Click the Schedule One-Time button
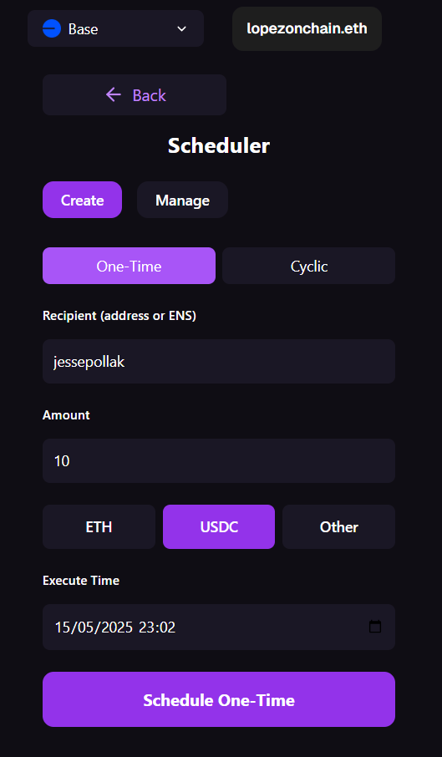The height and width of the screenshot is (757, 442). click(x=219, y=699)
